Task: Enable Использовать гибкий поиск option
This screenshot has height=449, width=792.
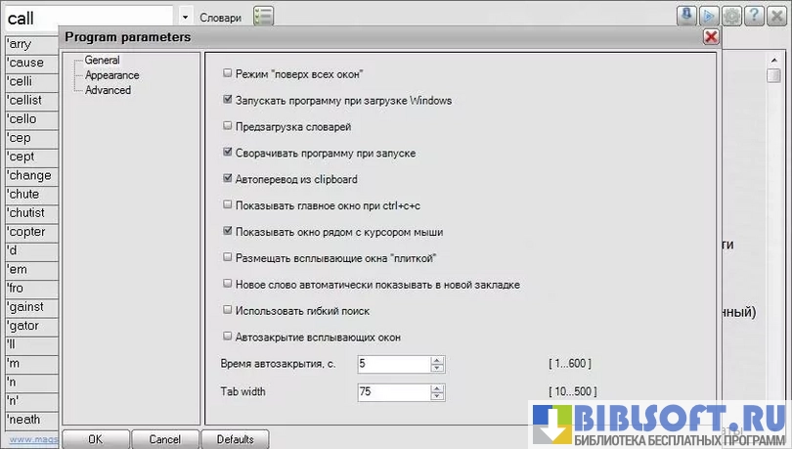Action: (228, 311)
